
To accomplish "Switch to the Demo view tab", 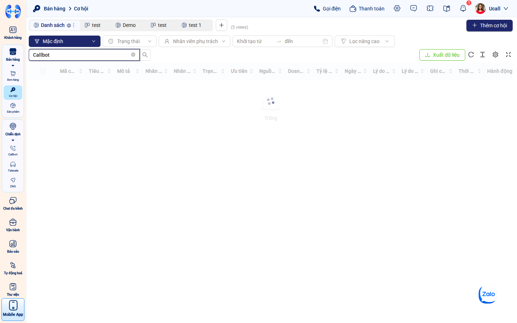I will coord(126,25).
